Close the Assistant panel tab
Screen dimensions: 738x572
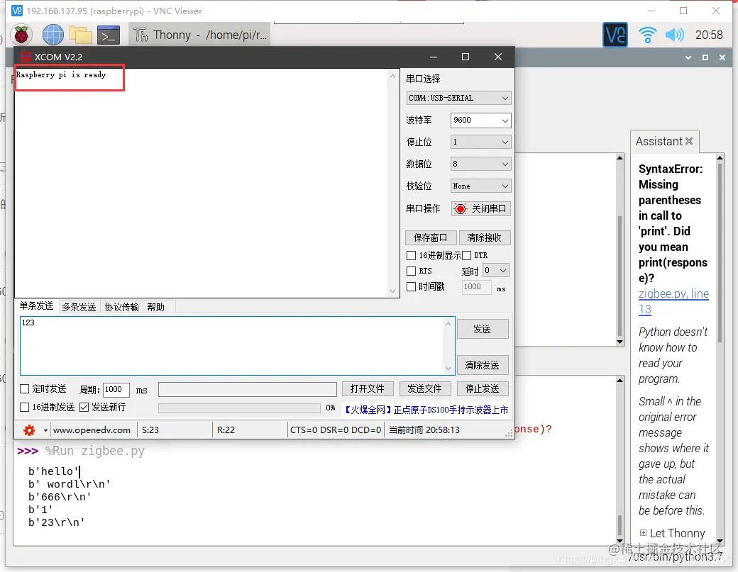pyautogui.click(x=688, y=141)
